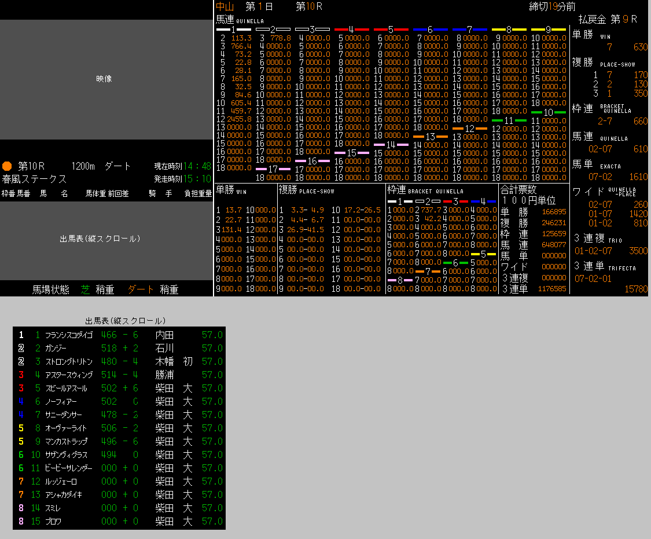Open the 合計票数 vote totals header
Image resolution: width=651 pixels, height=539 pixels.
pos(518,189)
